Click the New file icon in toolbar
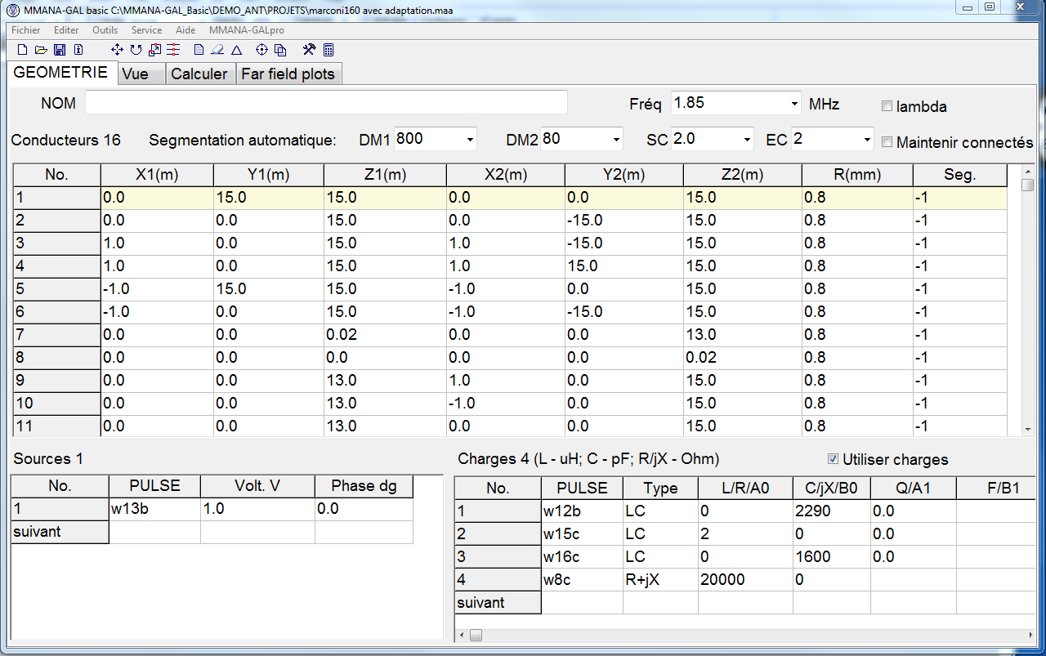 tap(23, 50)
